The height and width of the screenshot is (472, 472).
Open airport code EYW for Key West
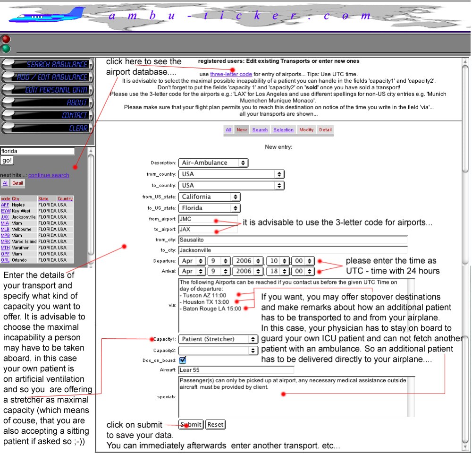(6, 211)
